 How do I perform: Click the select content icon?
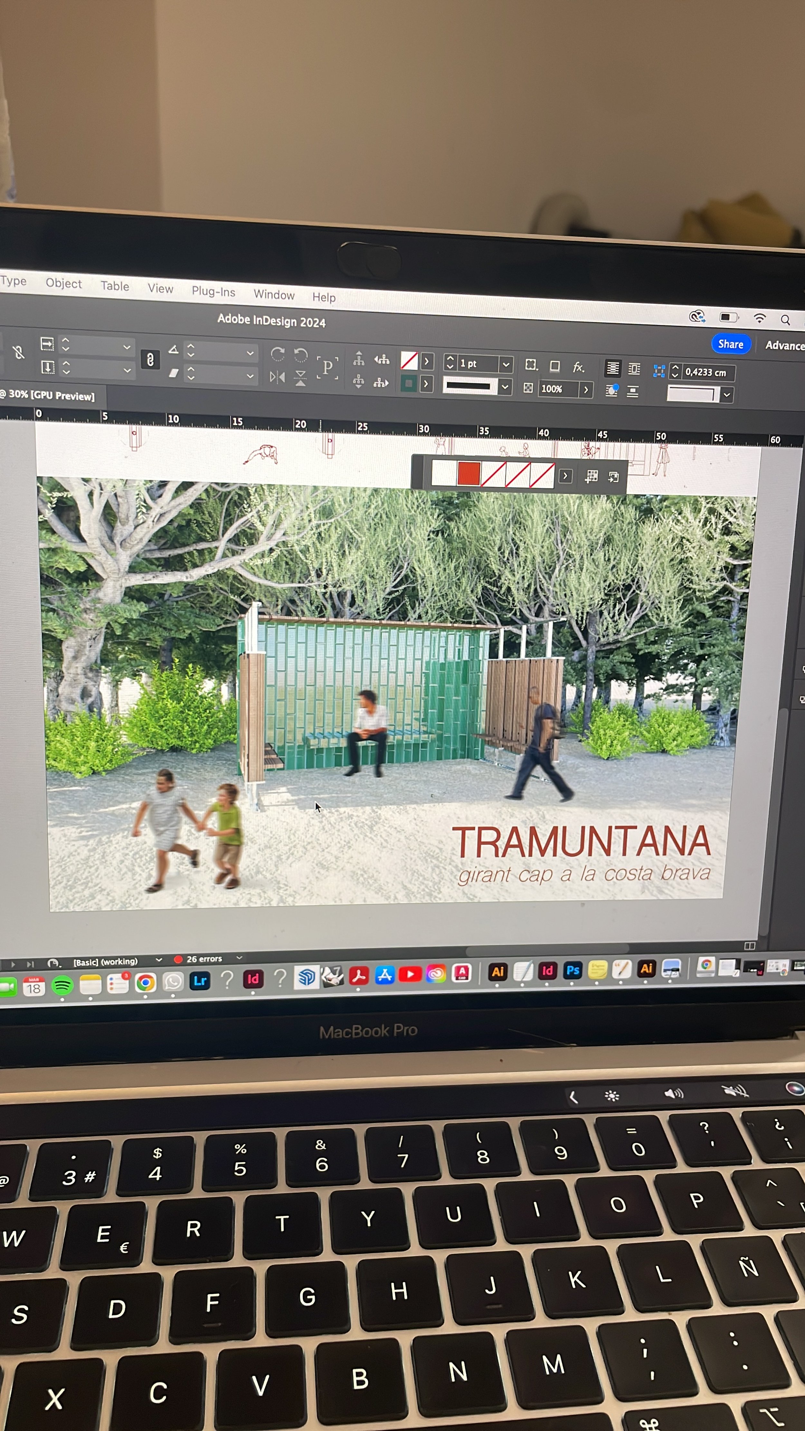(x=359, y=381)
